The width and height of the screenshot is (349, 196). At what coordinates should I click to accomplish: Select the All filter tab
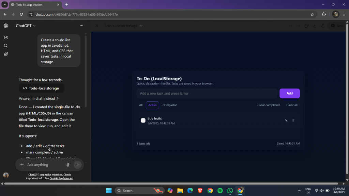click(x=141, y=105)
